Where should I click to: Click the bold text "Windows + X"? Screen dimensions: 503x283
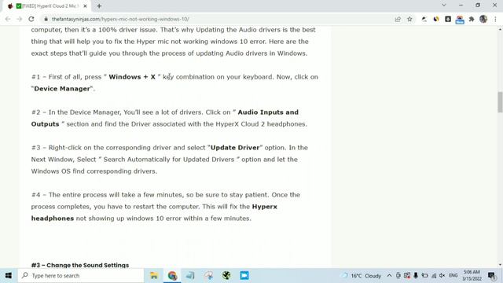[x=132, y=77]
